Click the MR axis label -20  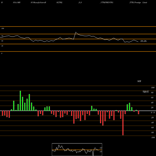click(x=152, y=118)
